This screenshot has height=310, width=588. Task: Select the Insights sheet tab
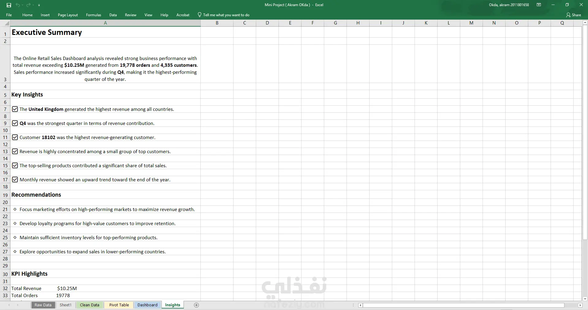[173, 305]
